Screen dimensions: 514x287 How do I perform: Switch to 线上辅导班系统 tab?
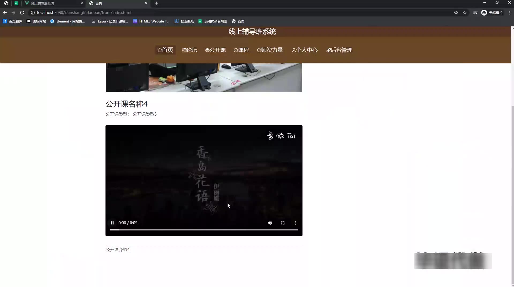tap(54, 3)
